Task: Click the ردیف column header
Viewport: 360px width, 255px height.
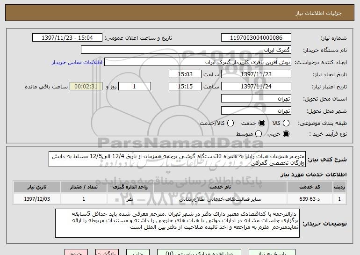Action: (339, 187)
